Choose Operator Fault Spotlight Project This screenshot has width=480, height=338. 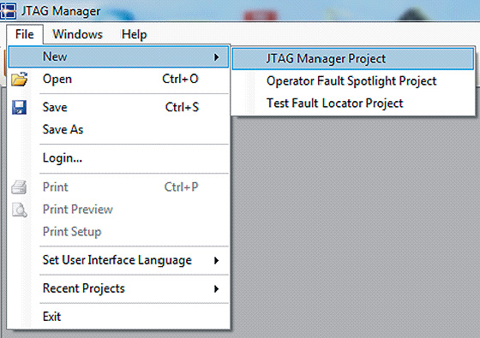tap(353, 81)
